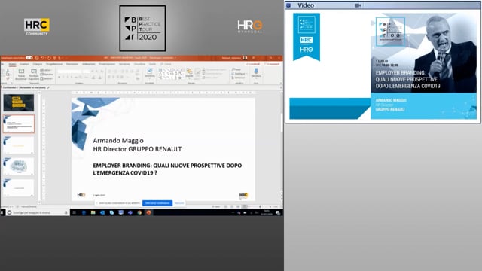Toggle the AutoSave switch in PowerPoint title bar
The width and height of the screenshot is (482, 271).
tap(29, 58)
